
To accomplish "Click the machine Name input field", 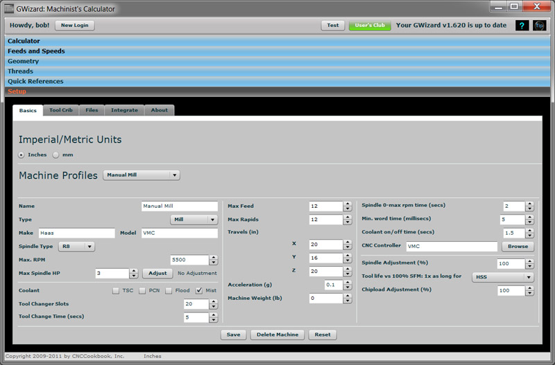I will [x=179, y=206].
